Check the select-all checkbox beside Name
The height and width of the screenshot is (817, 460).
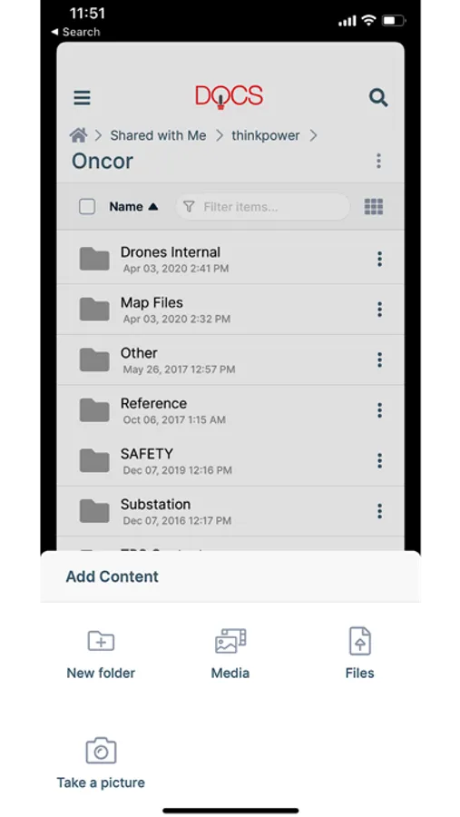click(87, 207)
